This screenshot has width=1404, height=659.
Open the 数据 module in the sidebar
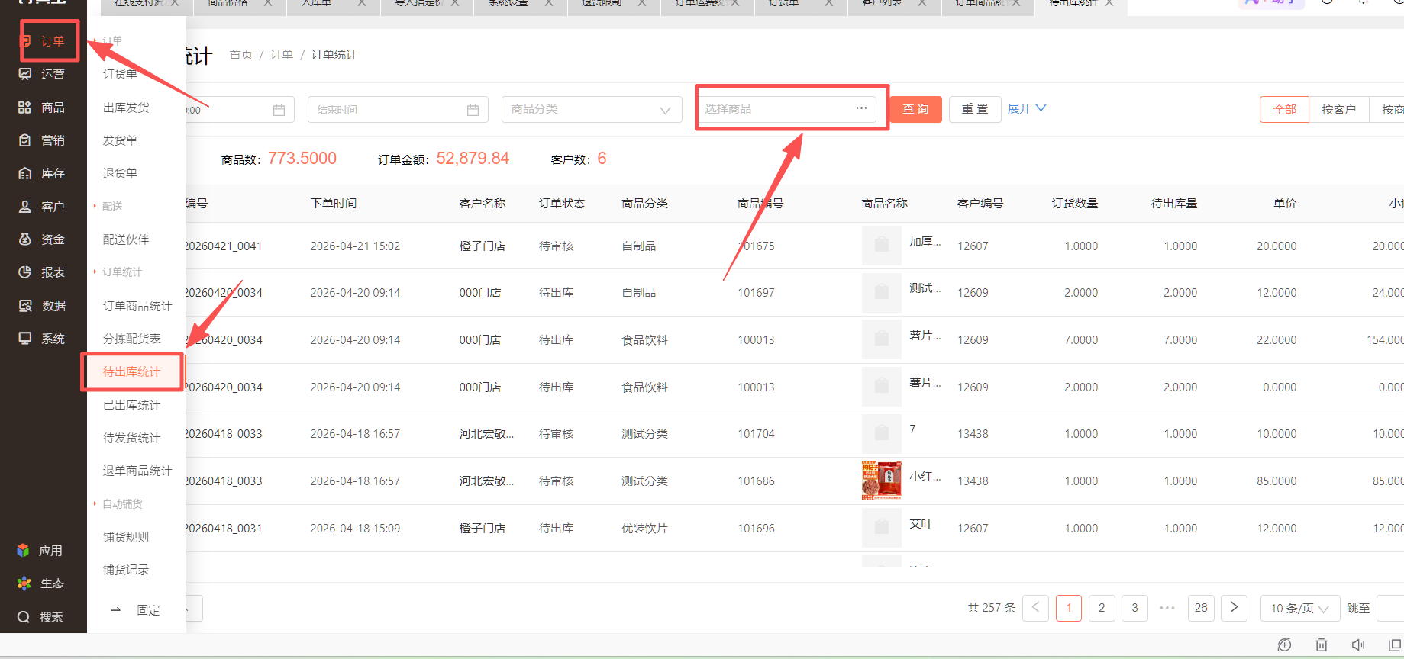tap(43, 306)
